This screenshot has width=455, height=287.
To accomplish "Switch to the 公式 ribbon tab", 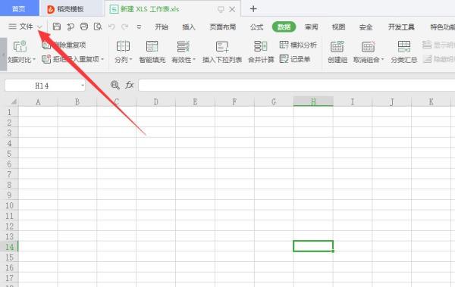I will [256, 27].
